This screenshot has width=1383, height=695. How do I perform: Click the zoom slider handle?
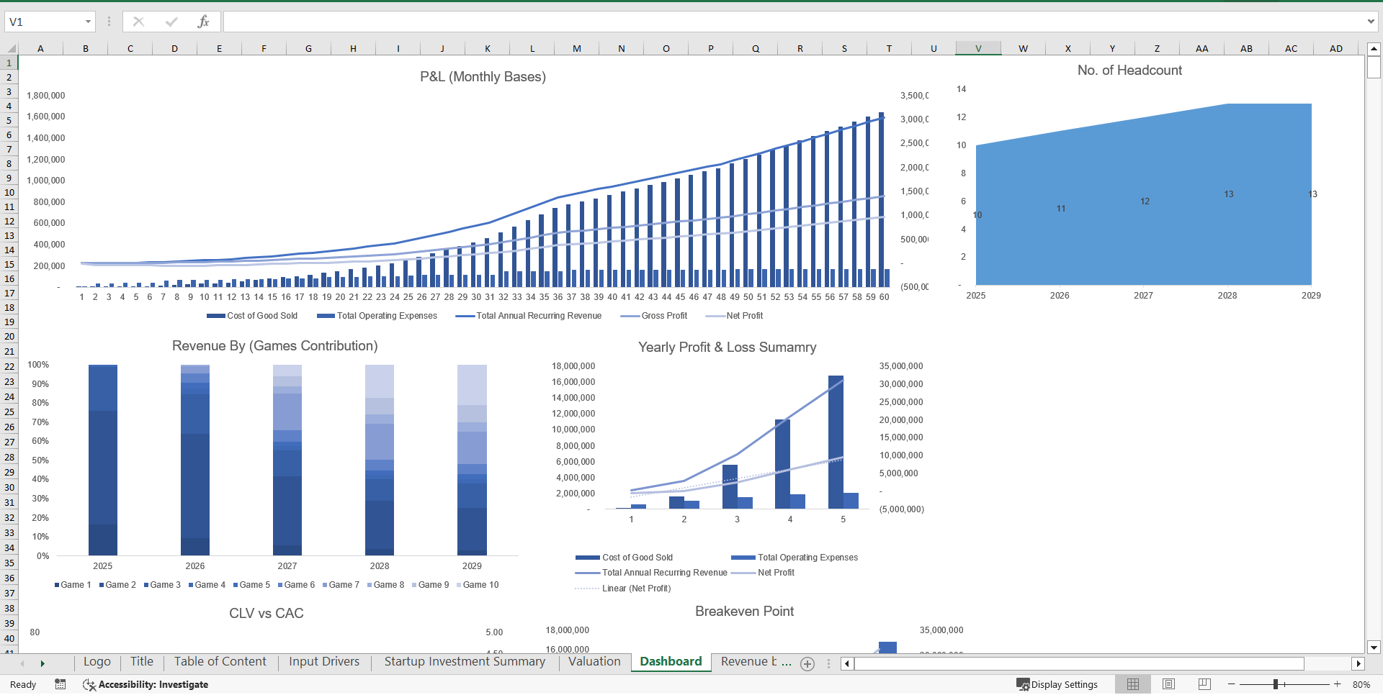tap(1275, 684)
